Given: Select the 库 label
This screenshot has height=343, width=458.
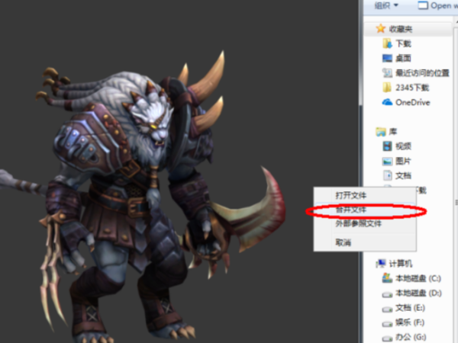Looking at the screenshot, I should [x=393, y=132].
